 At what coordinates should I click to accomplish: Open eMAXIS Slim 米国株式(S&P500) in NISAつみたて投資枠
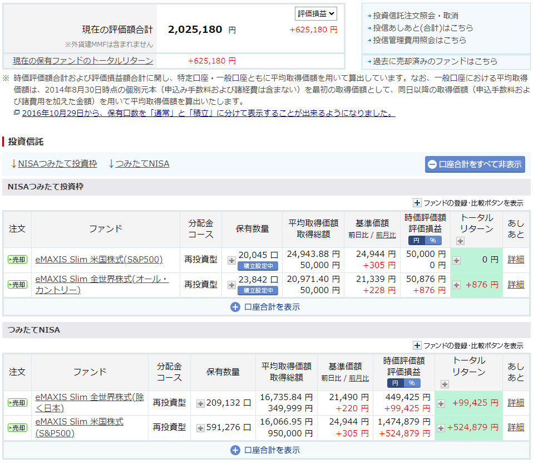tap(99, 260)
